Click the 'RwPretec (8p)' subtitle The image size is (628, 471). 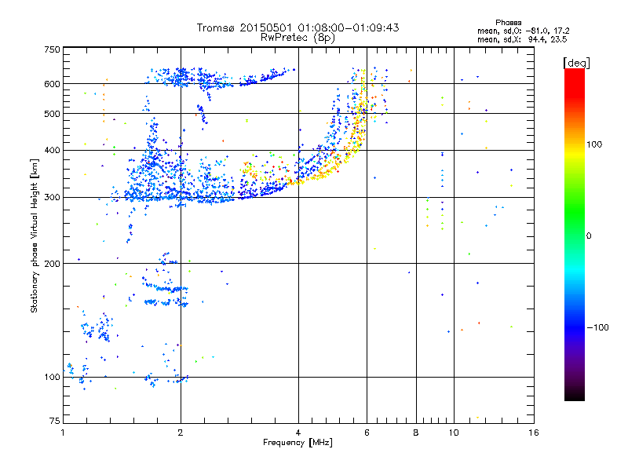298,38
